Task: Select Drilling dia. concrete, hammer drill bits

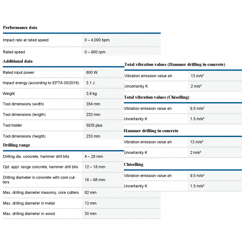Action: click(x=36, y=157)
